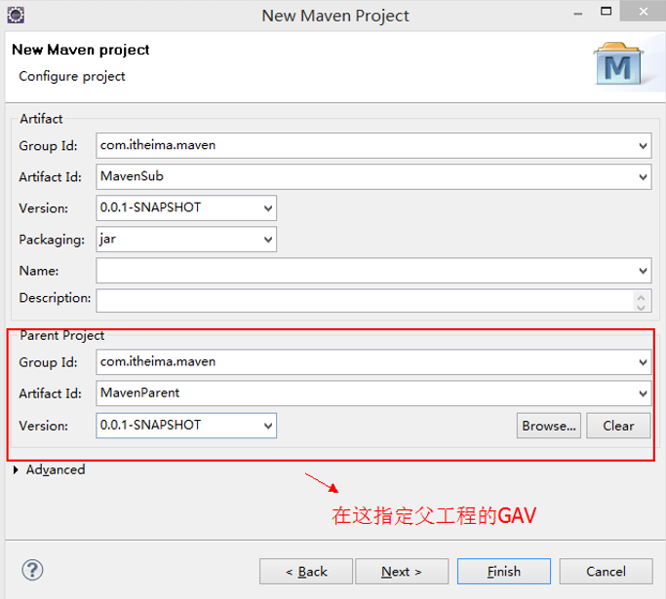The image size is (666, 599).
Task: Cancel the New Maven Project wizard
Action: click(x=606, y=572)
